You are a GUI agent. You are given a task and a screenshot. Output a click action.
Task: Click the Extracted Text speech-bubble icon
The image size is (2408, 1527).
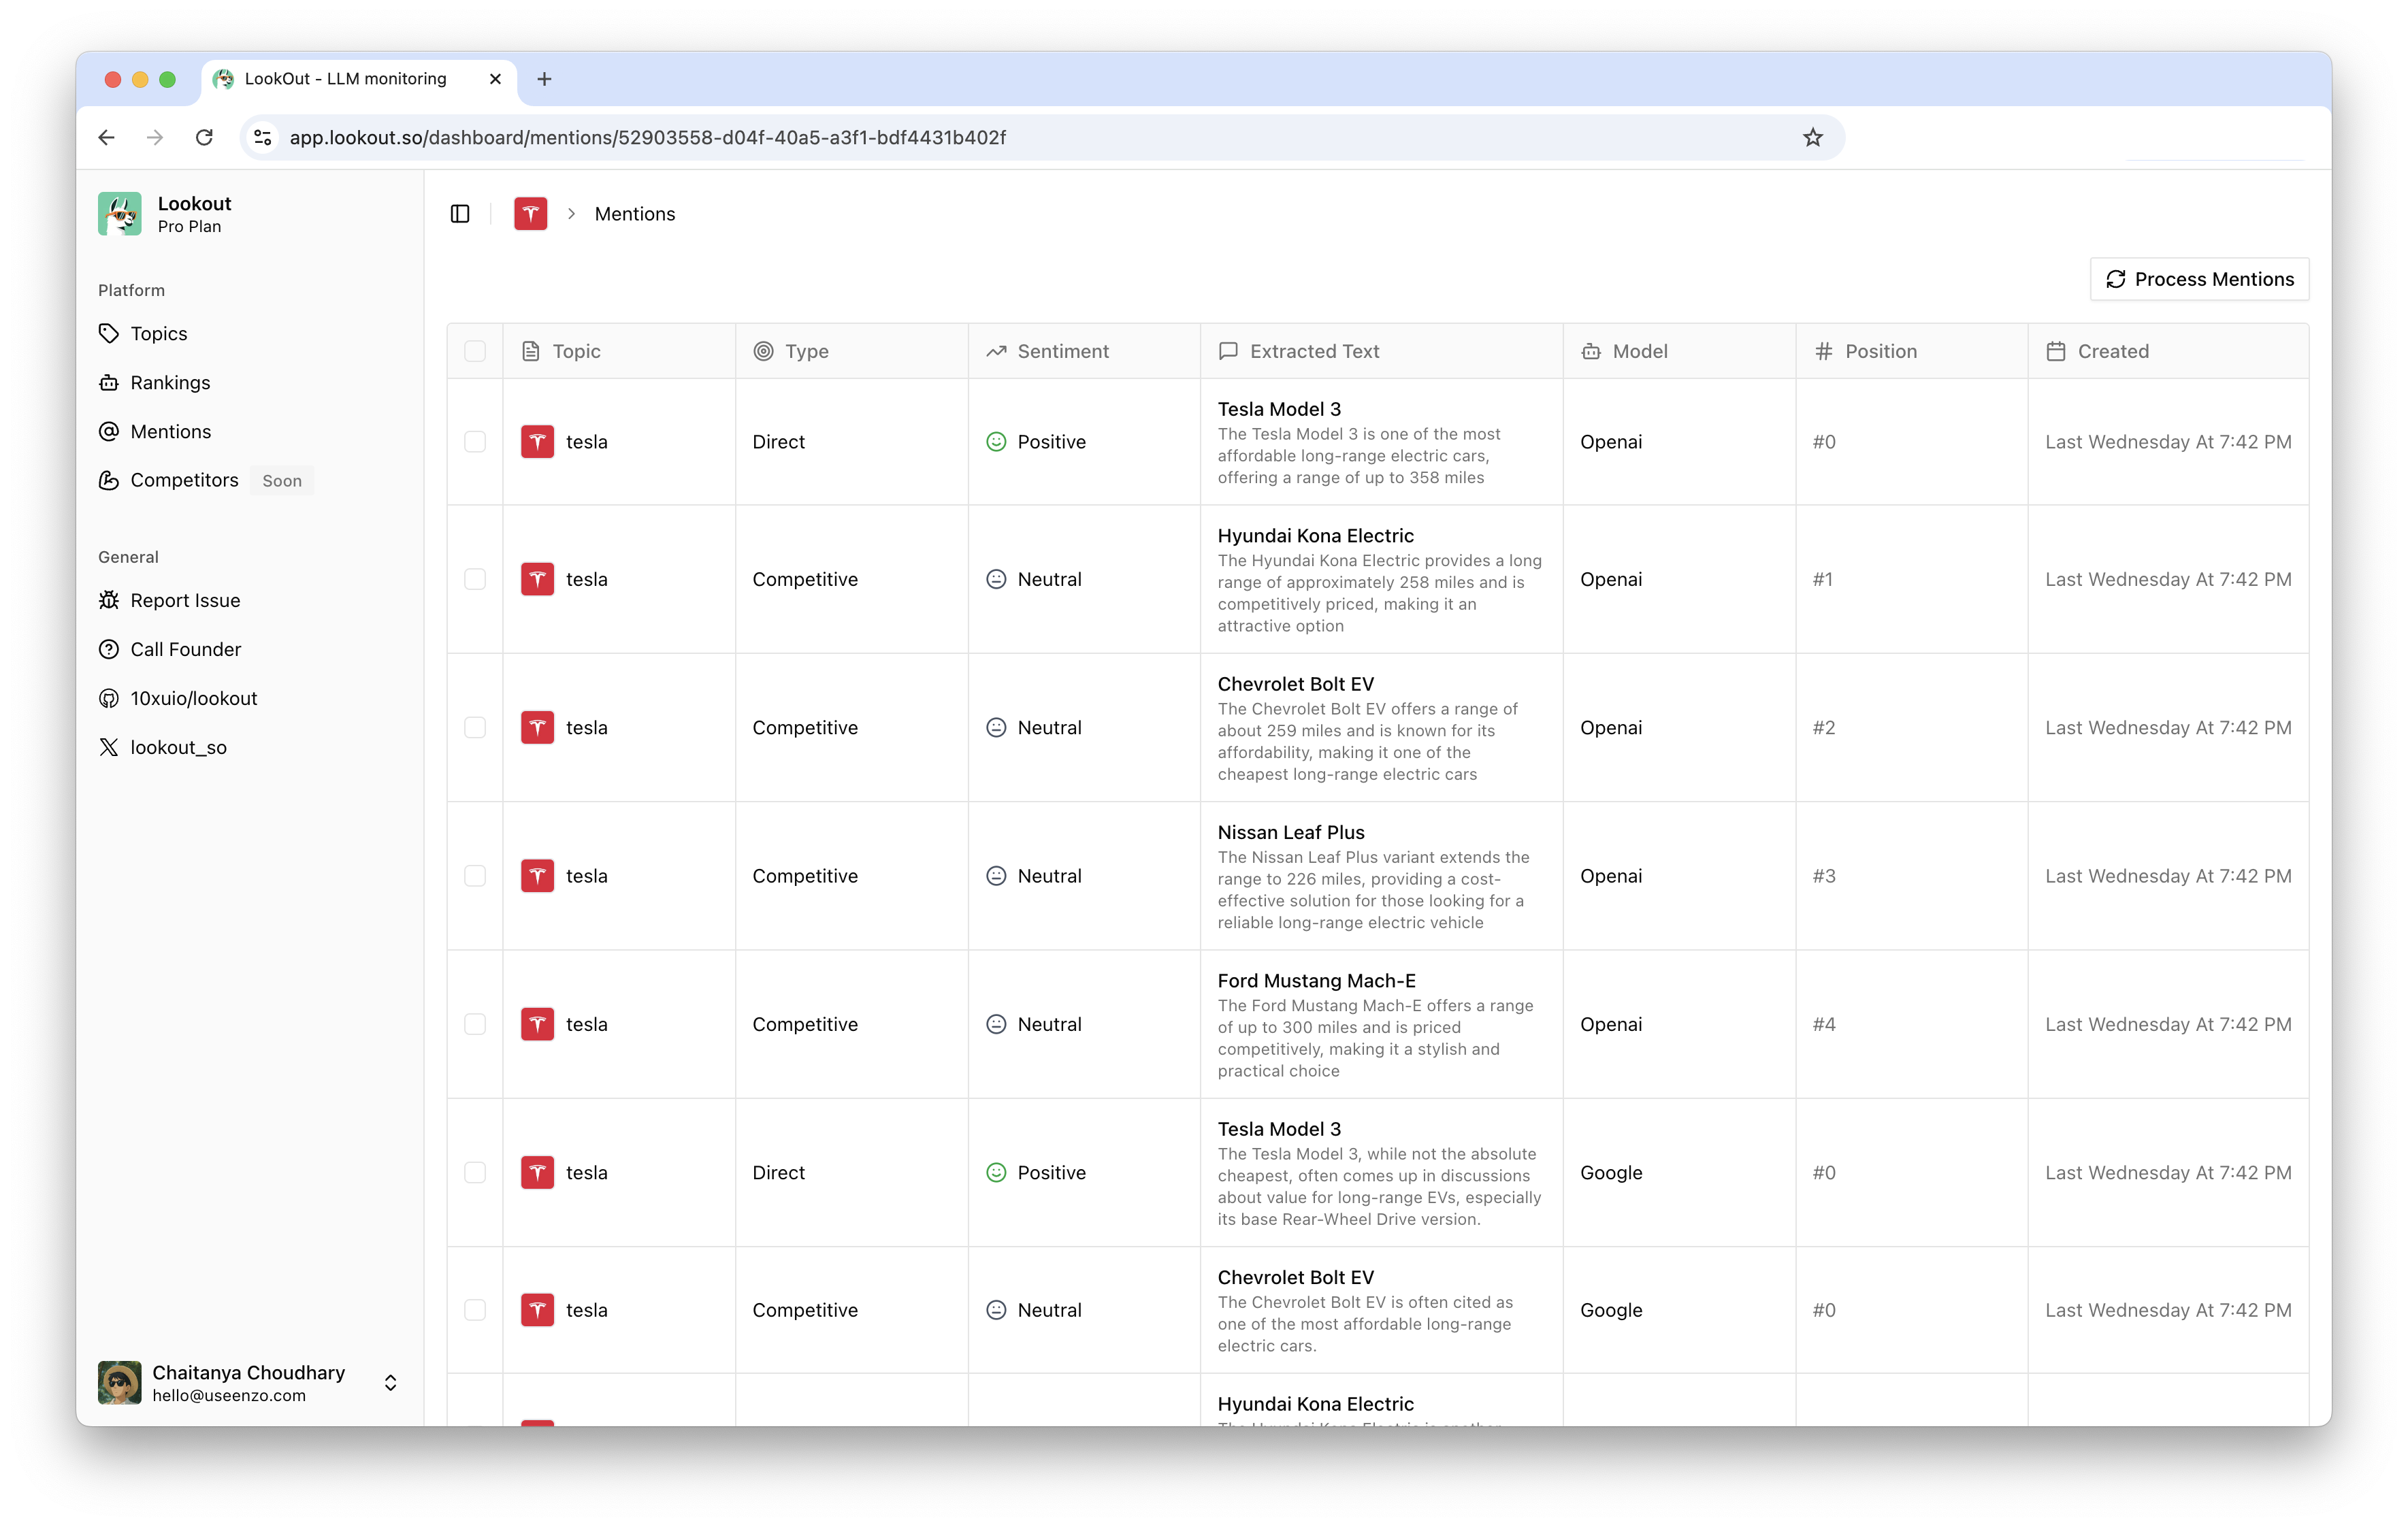[1228, 352]
